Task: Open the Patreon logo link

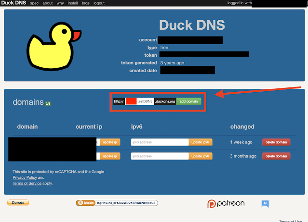Action: click(226, 204)
